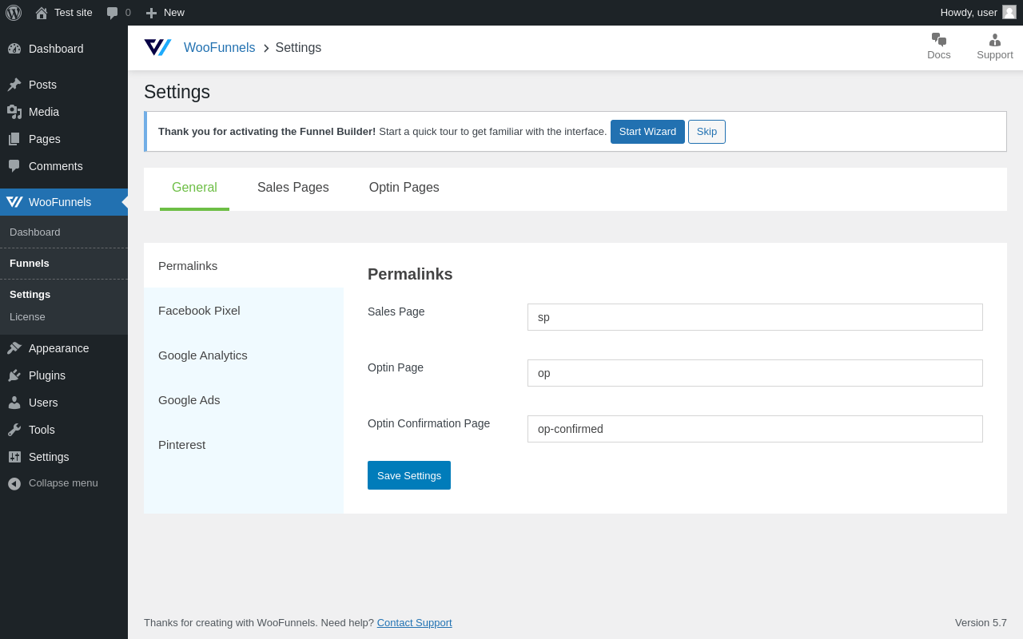Open Plugins in the sidebar
This screenshot has width=1023, height=639.
pos(64,375)
